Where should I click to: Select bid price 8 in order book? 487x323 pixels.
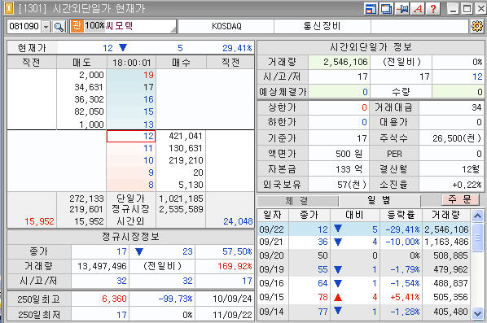pos(131,185)
